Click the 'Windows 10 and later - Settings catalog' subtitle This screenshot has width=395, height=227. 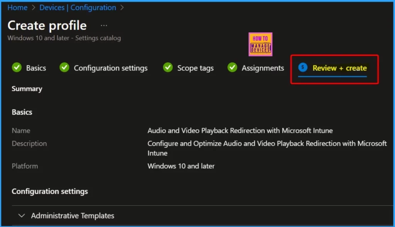point(64,38)
